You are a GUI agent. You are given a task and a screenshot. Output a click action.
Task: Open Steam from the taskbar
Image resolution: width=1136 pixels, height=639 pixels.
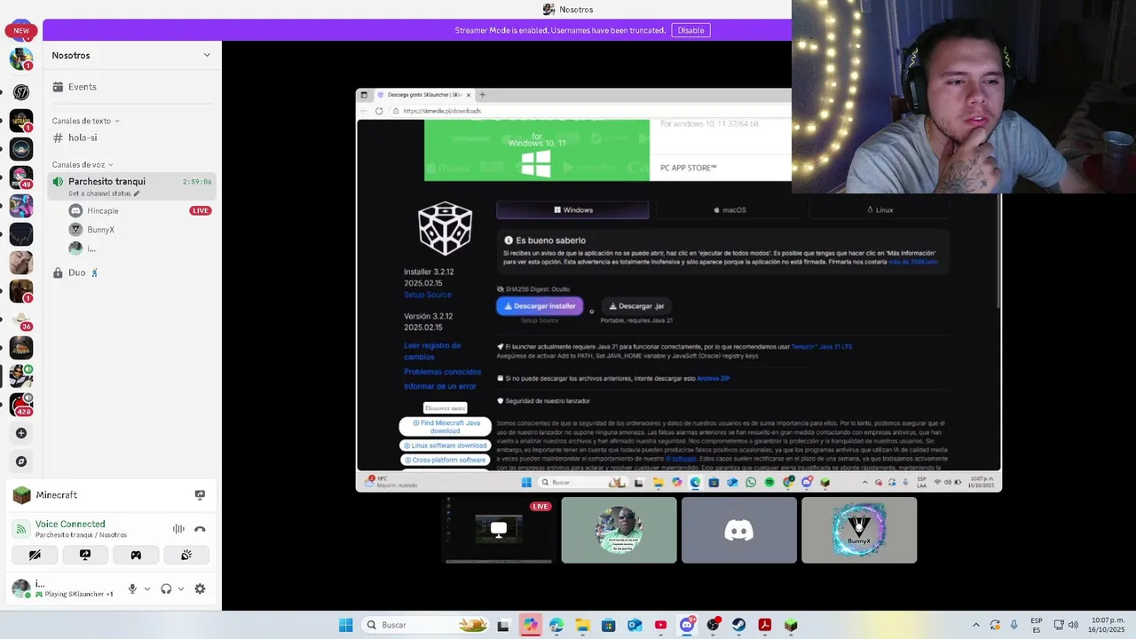738,625
